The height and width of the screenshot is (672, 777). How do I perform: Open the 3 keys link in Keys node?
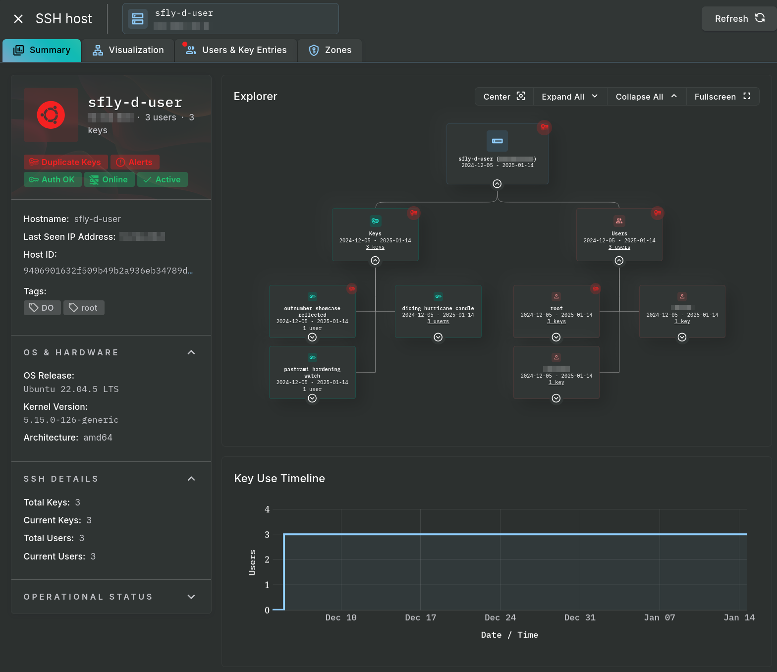[x=375, y=247]
